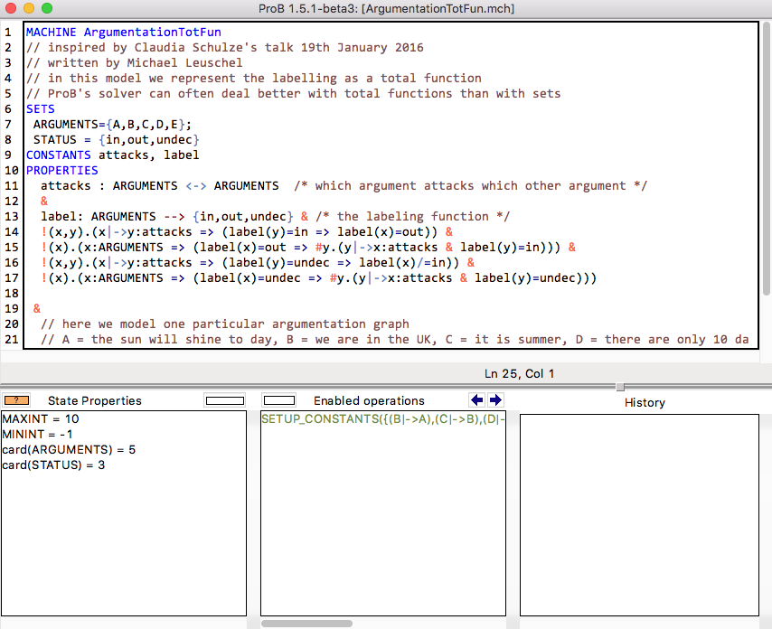Click the white indicator right of State Properties
Image resolution: width=772 pixels, height=629 pixels.
click(x=225, y=400)
